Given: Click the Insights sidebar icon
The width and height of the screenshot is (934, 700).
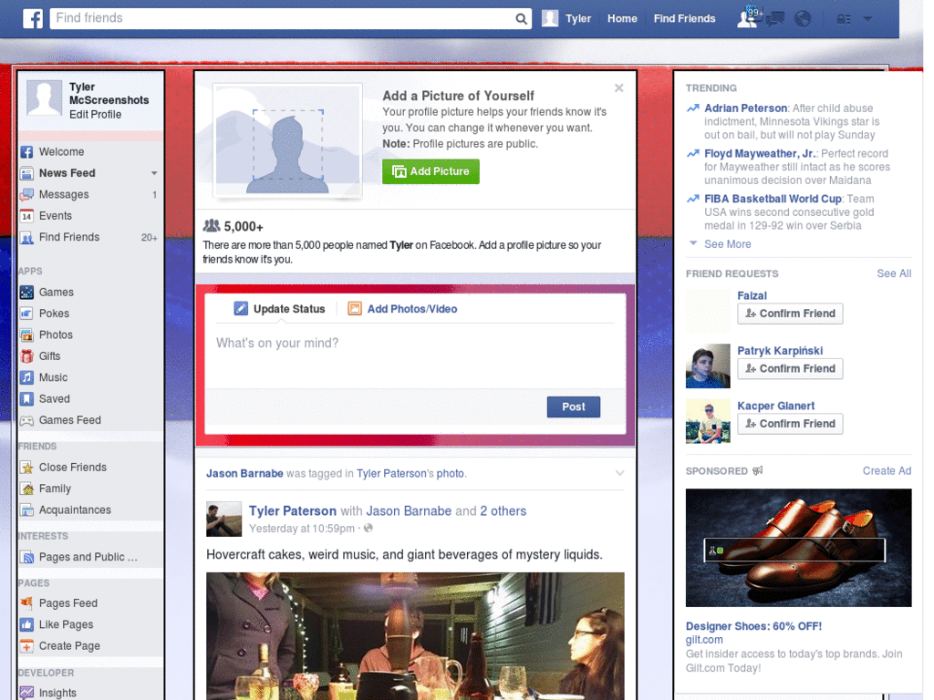Looking at the screenshot, I should pyautogui.click(x=26, y=693).
